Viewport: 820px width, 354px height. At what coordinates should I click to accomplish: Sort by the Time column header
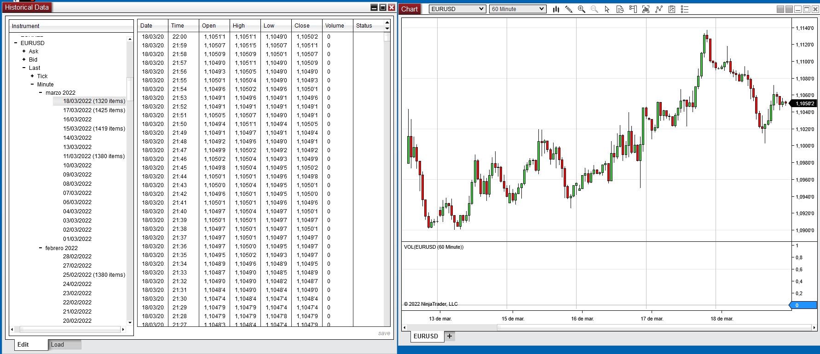tap(184, 26)
